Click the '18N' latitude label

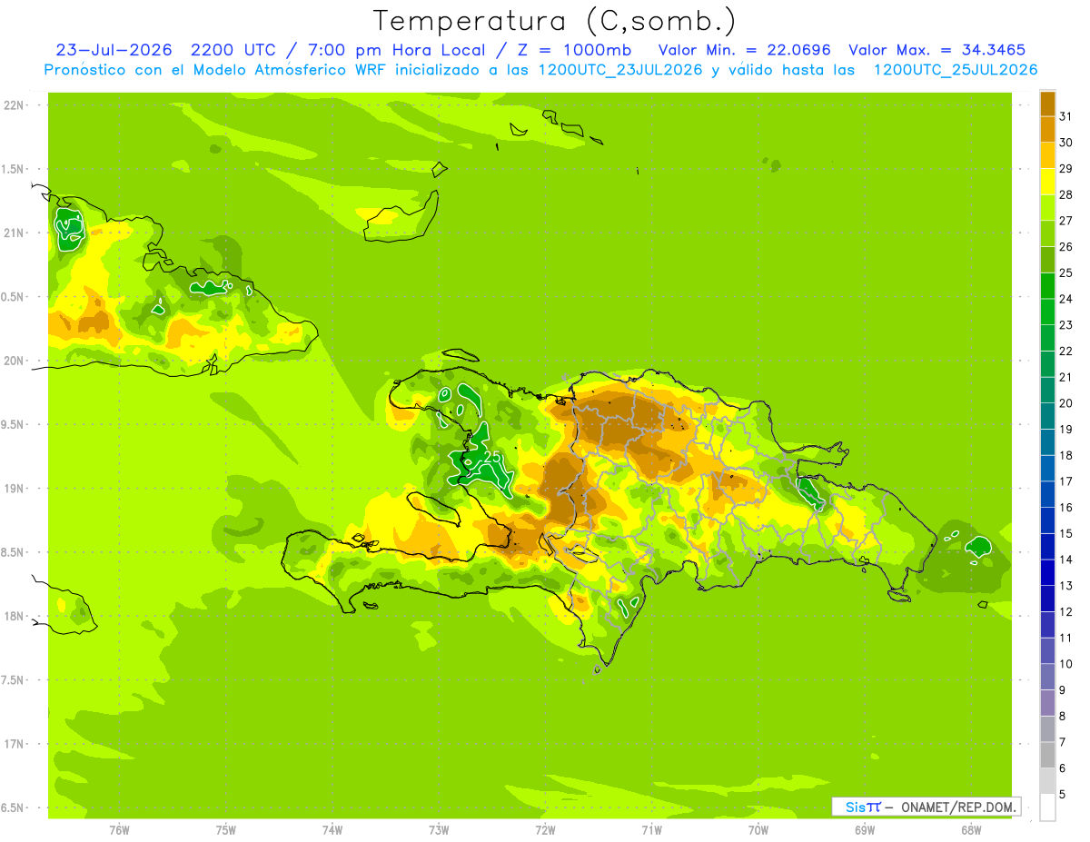pos(14,616)
